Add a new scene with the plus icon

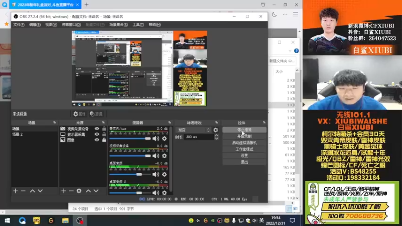coord(15,191)
